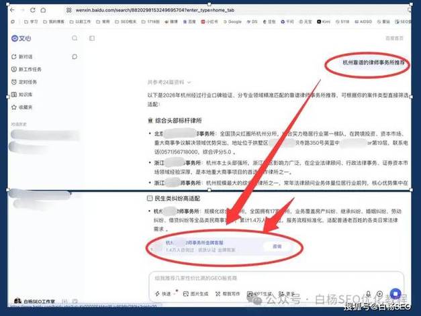The width and height of the screenshot is (421, 316).
Task: Open the 百度 bookmark
Action: pyautogui.click(x=189, y=21)
